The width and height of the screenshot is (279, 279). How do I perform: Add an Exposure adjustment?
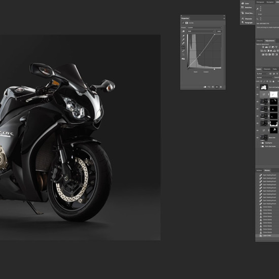click(x=273, y=47)
